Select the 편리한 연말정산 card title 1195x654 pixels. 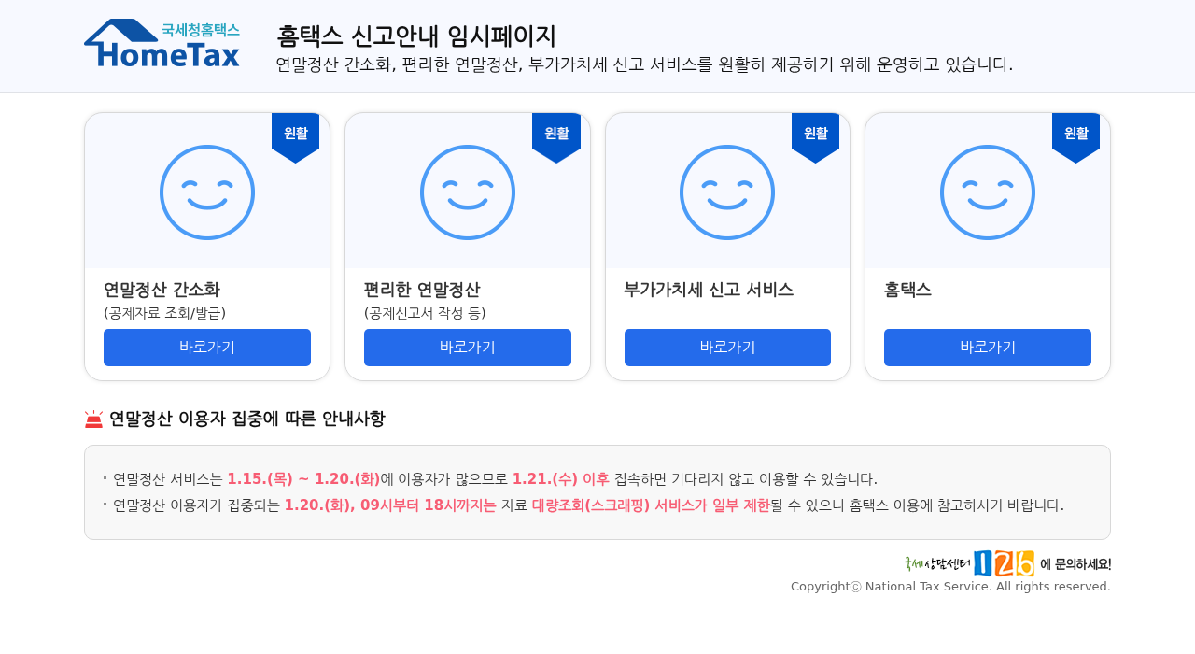[x=422, y=290]
